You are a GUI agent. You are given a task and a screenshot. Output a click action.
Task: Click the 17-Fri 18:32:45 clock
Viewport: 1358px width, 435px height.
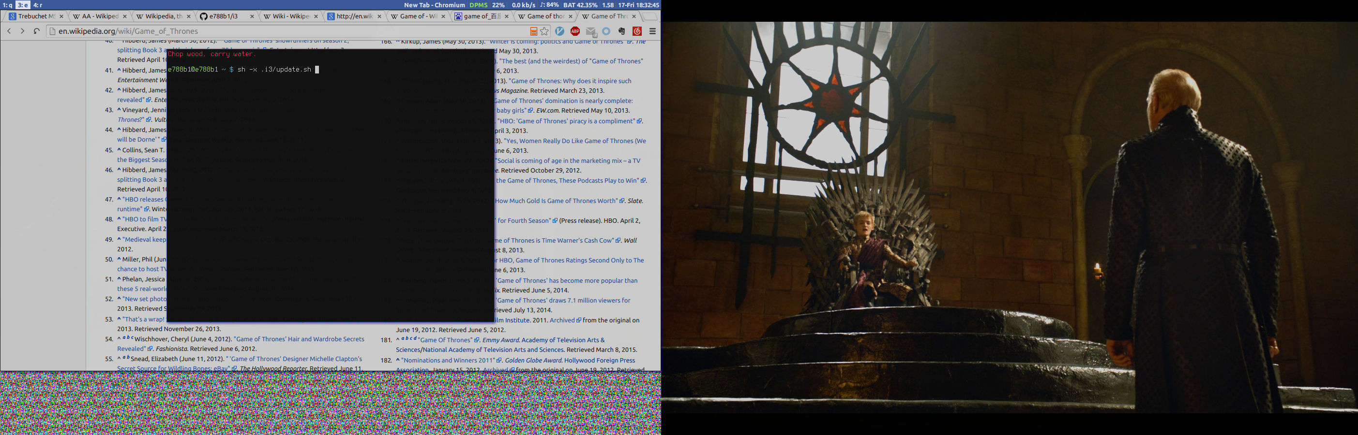tap(638, 5)
